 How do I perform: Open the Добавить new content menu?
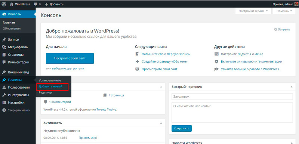coord(54,4)
